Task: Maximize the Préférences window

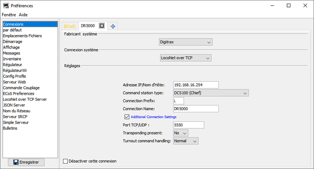Action: click(x=289, y=5)
